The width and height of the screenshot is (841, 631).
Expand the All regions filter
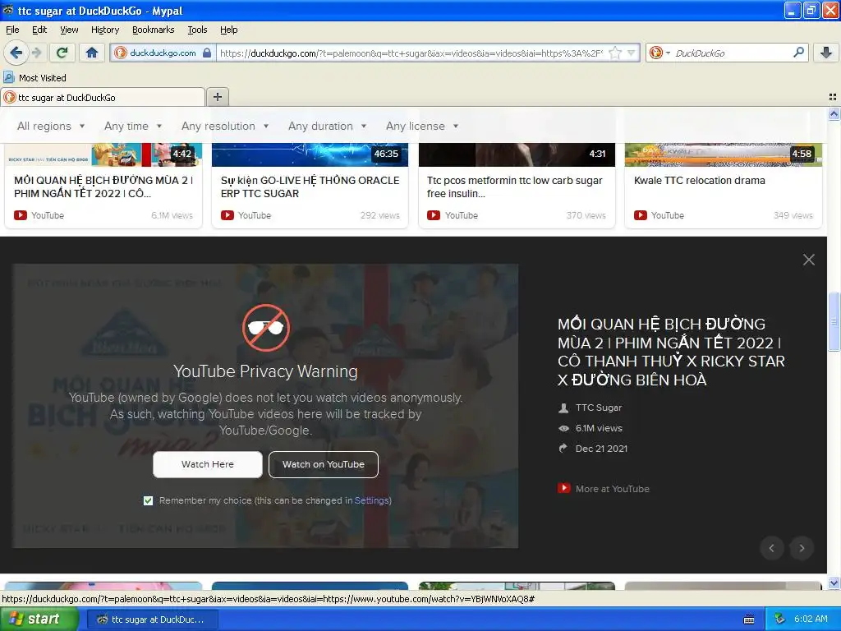51,126
